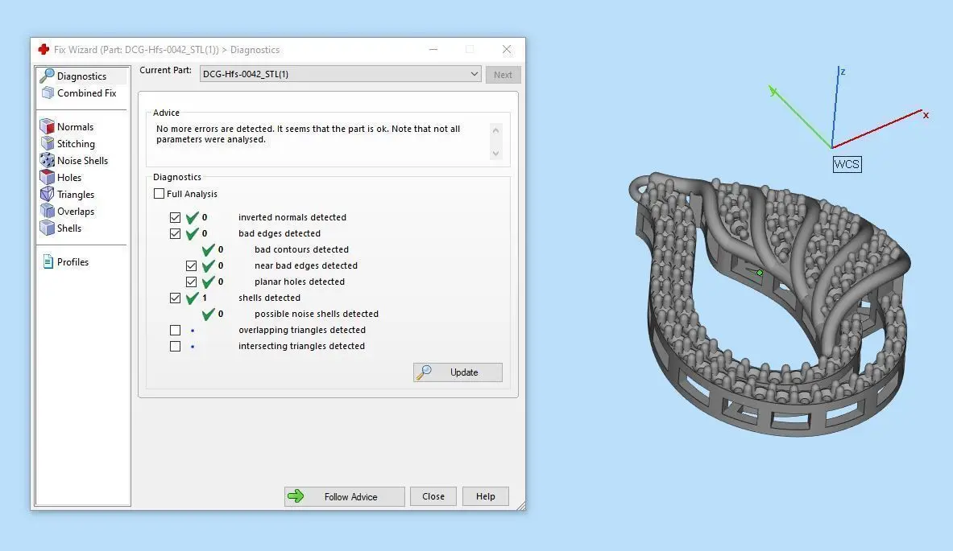Click the Overlaps icon in sidebar
Image resolution: width=953 pixels, height=551 pixels.
pyautogui.click(x=47, y=212)
